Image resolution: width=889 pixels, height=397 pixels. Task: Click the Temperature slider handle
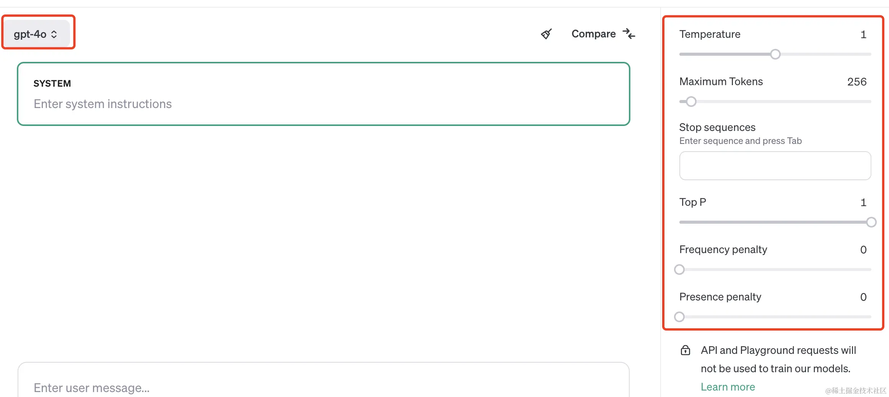point(775,54)
